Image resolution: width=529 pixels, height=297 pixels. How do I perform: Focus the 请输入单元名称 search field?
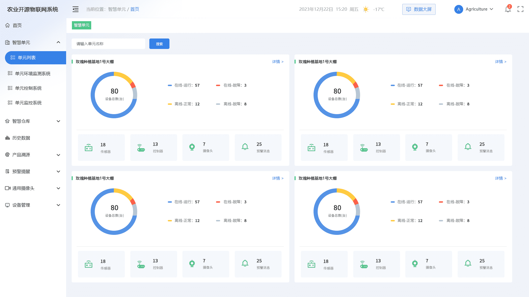[x=108, y=44]
